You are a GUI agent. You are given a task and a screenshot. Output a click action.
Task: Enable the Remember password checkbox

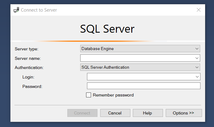tap(89, 95)
